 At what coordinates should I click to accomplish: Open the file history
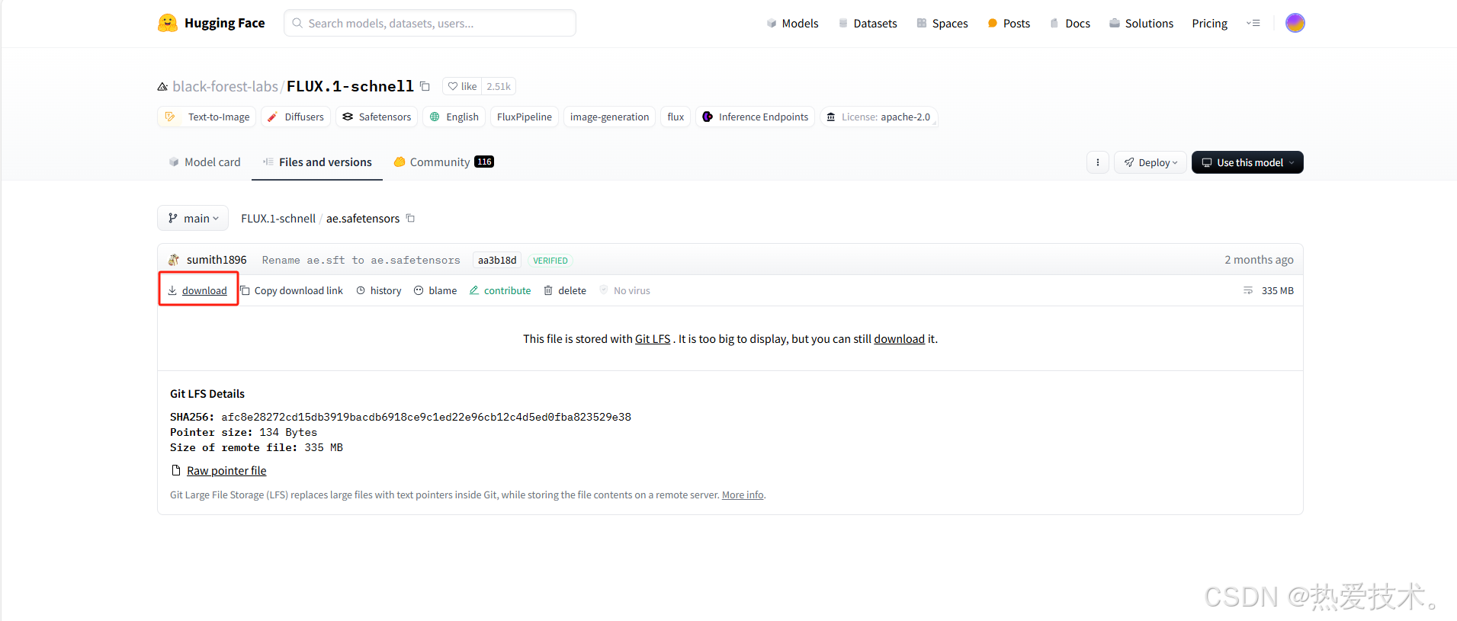[x=379, y=290]
